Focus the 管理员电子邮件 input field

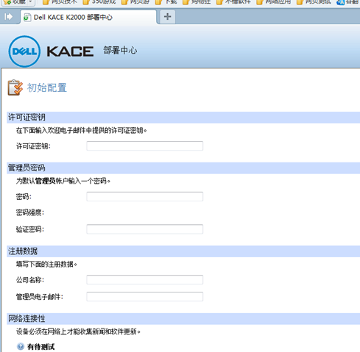pyautogui.click(x=145, y=297)
